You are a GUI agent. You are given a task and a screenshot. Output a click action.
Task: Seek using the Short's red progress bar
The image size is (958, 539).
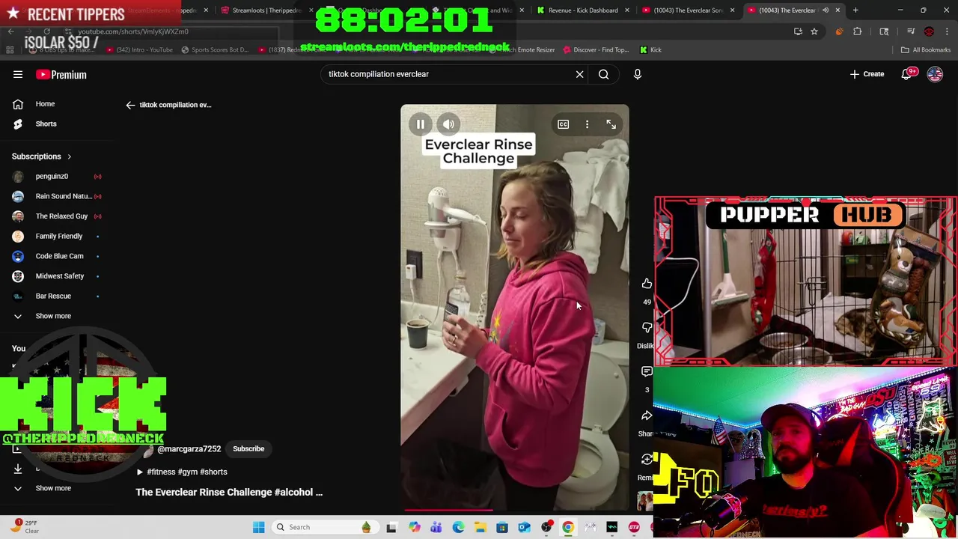514,510
